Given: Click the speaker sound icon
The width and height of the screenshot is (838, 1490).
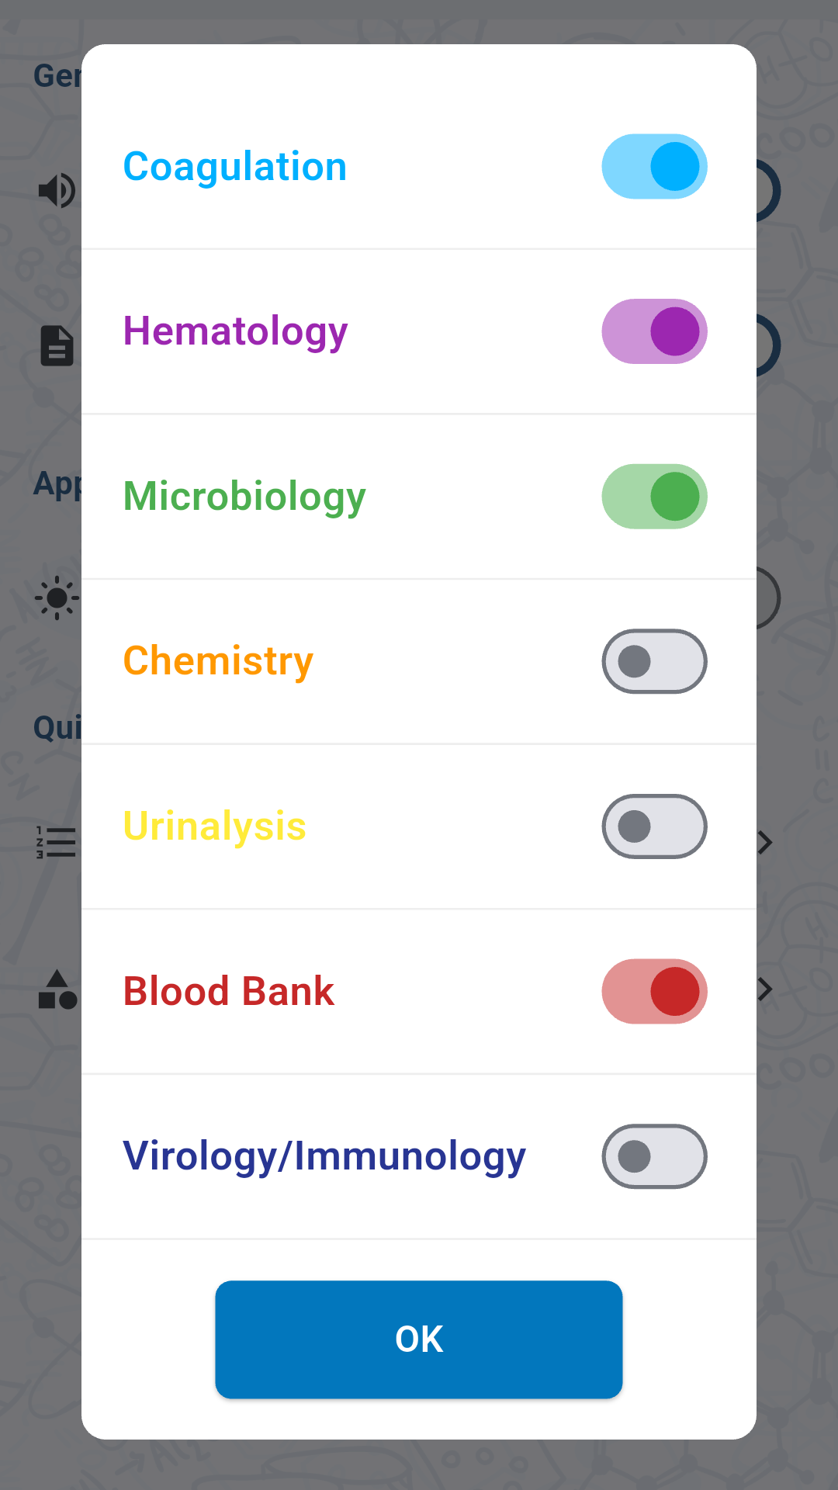Looking at the screenshot, I should [56, 191].
